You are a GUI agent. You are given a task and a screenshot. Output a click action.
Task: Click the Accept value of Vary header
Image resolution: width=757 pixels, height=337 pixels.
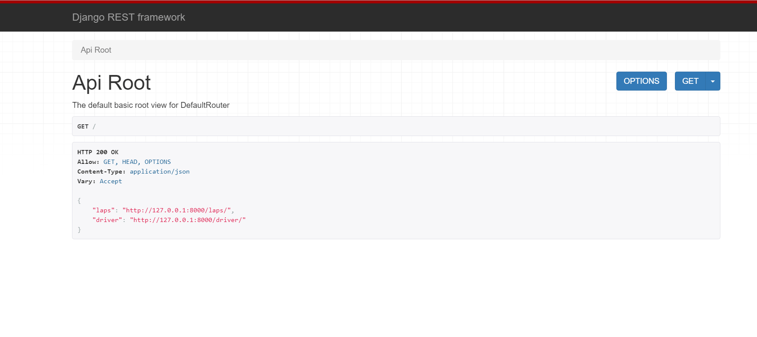111,181
